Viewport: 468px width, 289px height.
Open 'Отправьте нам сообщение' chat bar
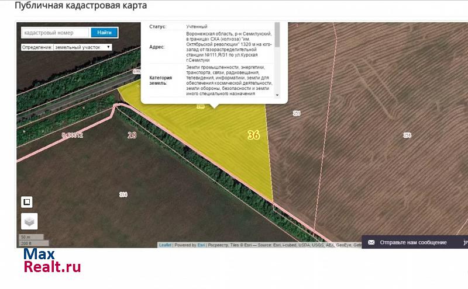(413, 242)
